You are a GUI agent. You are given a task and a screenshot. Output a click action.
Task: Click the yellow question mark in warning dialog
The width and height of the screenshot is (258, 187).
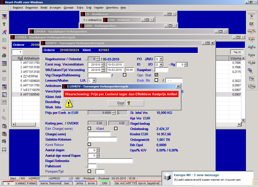point(129,103)
